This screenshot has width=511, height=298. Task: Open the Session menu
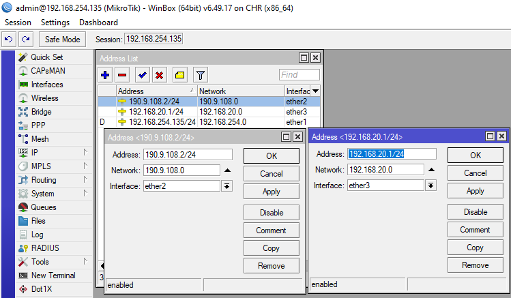pos(18,23)
